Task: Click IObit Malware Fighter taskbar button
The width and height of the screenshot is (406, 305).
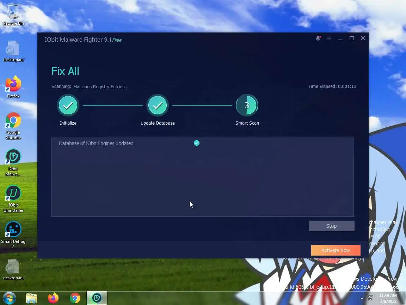Action: (x=97, y=298)
